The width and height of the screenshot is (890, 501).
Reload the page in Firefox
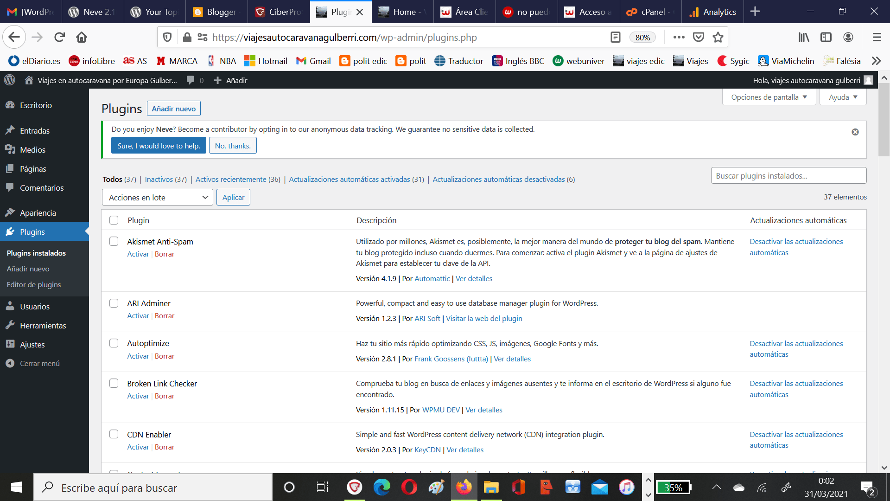(59, 37)
